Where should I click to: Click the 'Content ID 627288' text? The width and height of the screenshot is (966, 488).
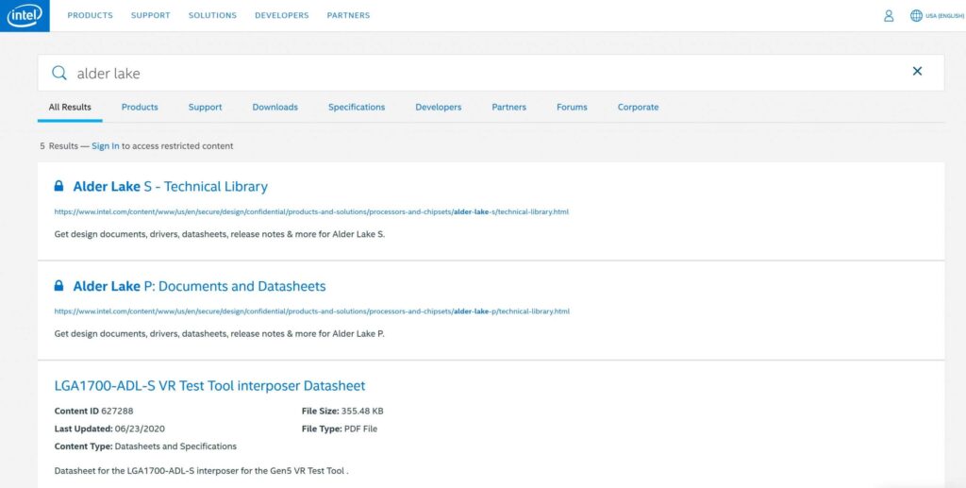[x=93, y=411]
